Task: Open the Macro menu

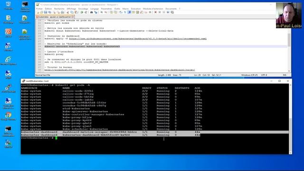Action: [125, 9]
